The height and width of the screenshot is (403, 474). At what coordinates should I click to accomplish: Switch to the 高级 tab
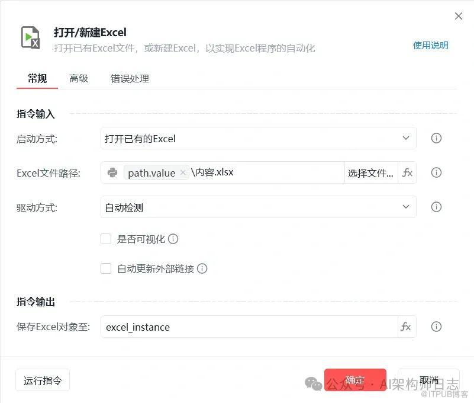tap(79, 78)
